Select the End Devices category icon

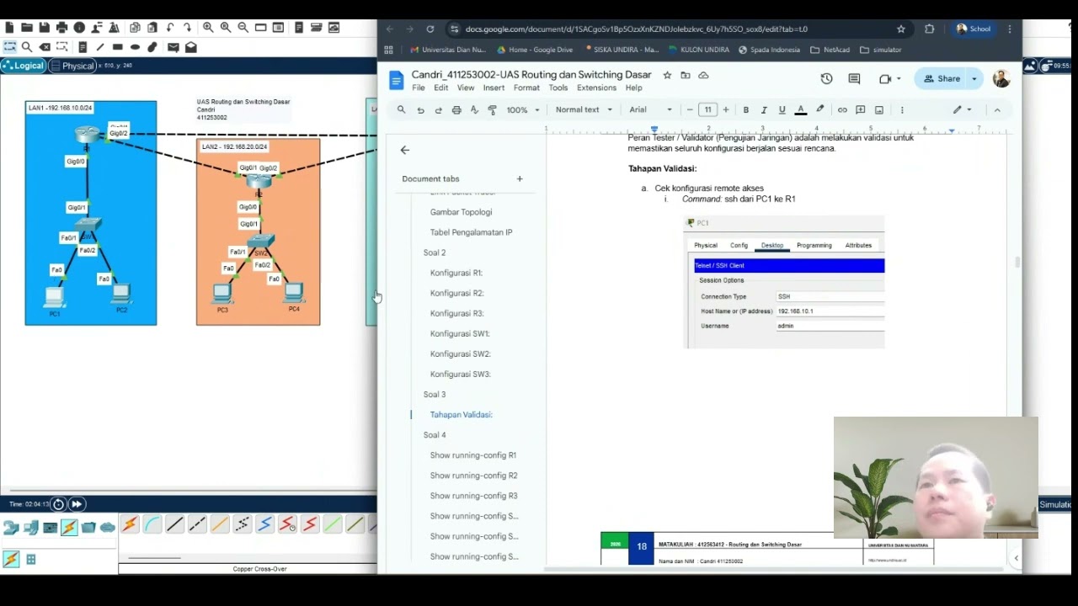[x=31, y=528]
